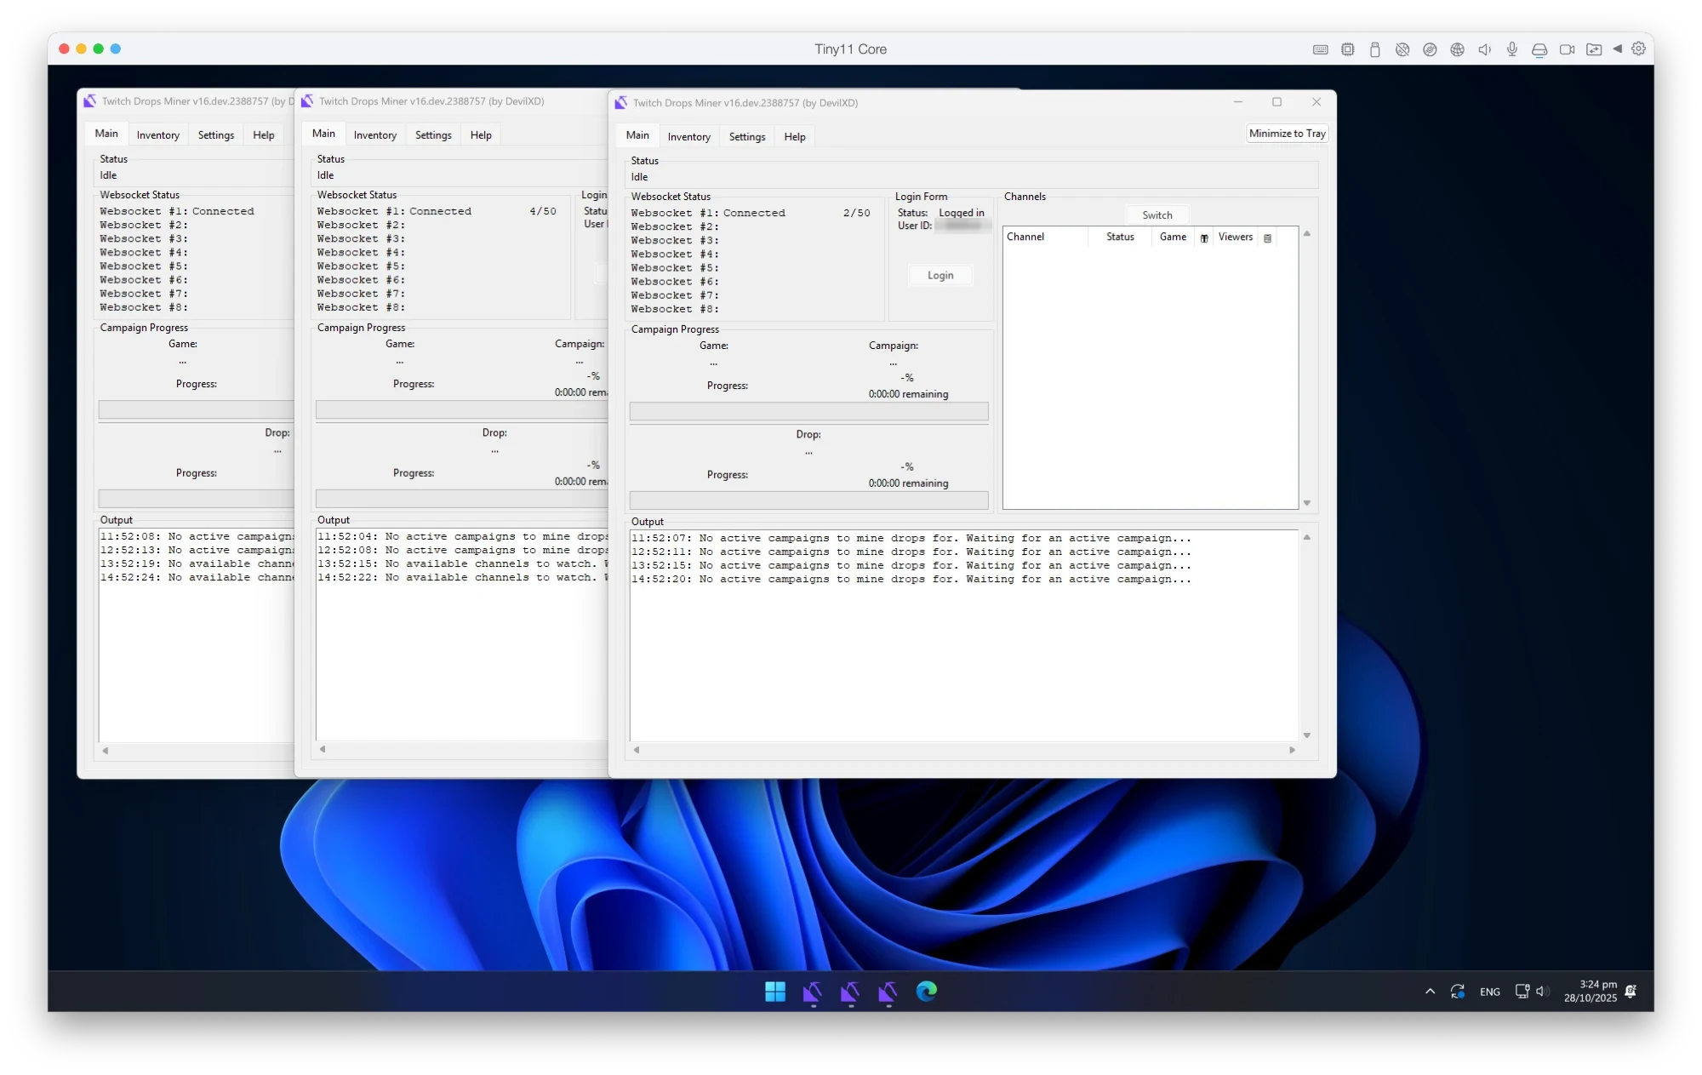The height and width of the screenshot is (1075, 1702).
Task: Click the red macOS close dot
Action: pyautogui.click(x=64, y=49)
